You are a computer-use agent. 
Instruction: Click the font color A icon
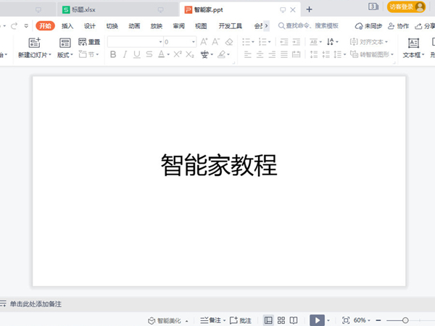point(161,54)
